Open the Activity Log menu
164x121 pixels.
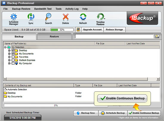pyautogui.click(x=72, y=9)
